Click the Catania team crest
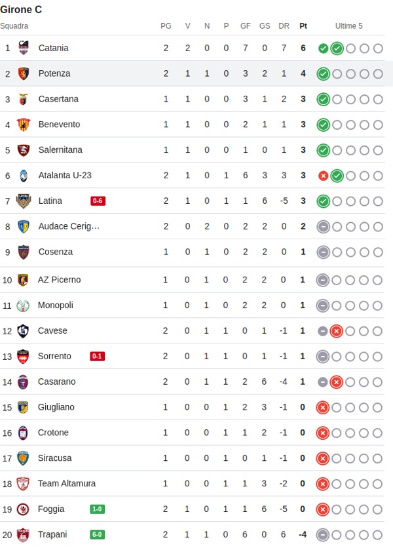 tap(23, 48)
